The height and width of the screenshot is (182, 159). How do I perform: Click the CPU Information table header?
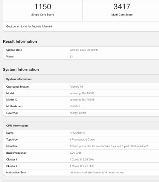point(17,126)
